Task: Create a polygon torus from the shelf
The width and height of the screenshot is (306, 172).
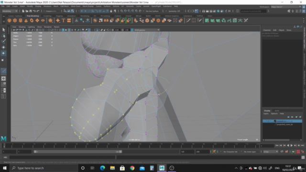Action: 32,21
